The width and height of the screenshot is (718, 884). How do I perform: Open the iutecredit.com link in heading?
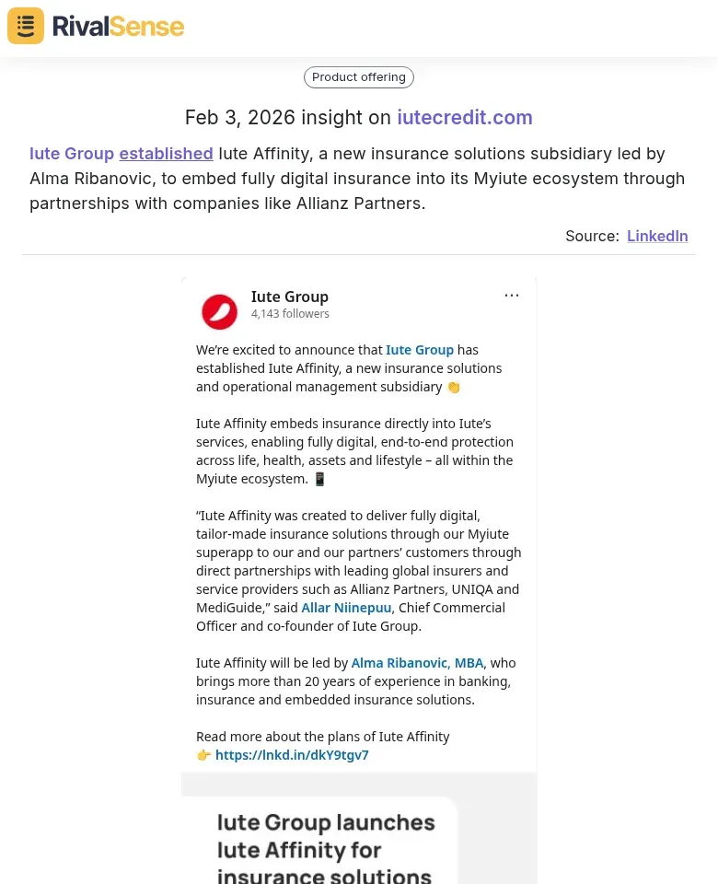[x=465, y=118]
